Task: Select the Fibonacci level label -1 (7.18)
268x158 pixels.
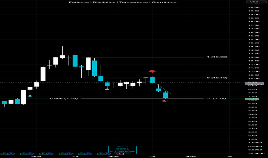Action: [x=216, y=99]
